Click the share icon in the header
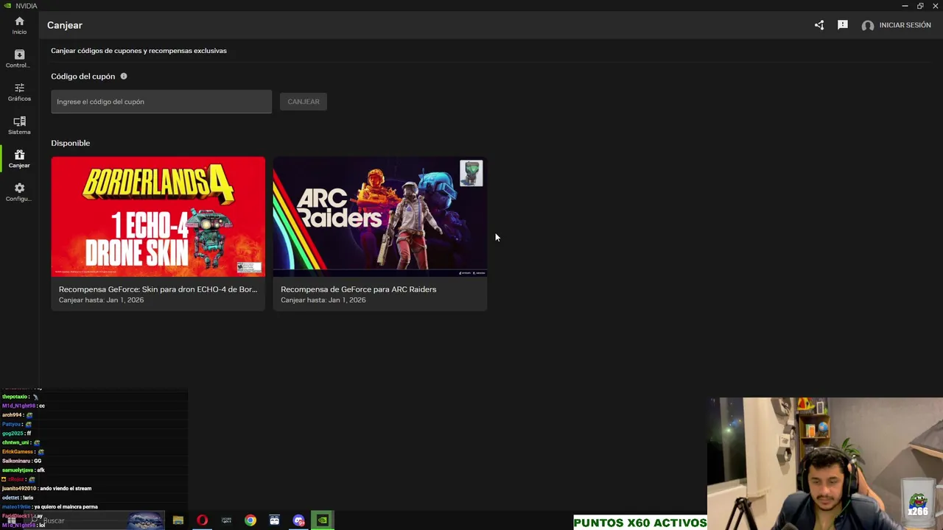The width and height of the screenshot is (943, 530). click(x=819, y=25)
